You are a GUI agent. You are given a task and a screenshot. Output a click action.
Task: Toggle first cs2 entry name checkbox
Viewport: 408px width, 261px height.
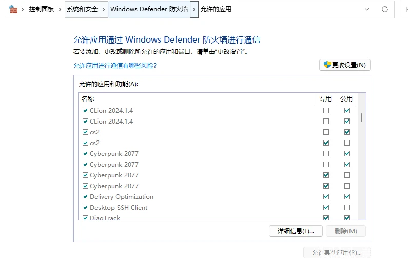tap(85, 132)
